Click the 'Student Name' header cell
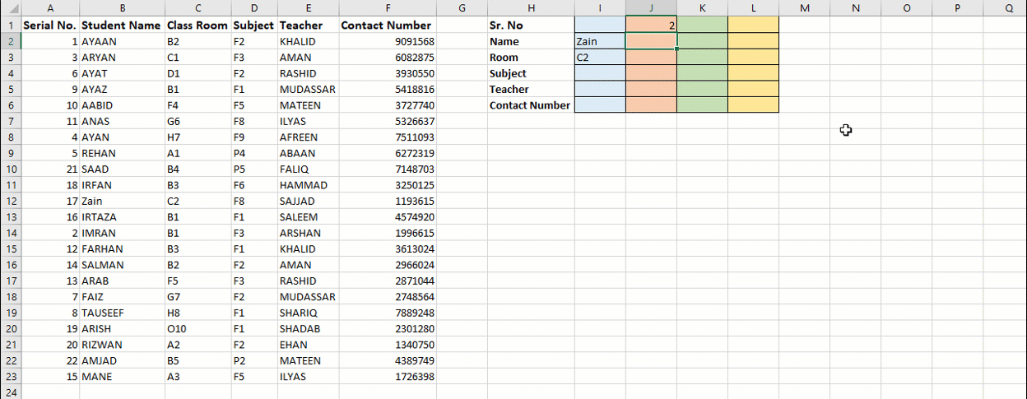1027x399 pixels. (122, 26)
